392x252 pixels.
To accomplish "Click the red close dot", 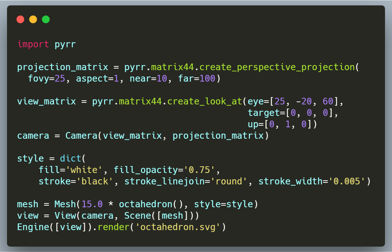I will 20,19.
